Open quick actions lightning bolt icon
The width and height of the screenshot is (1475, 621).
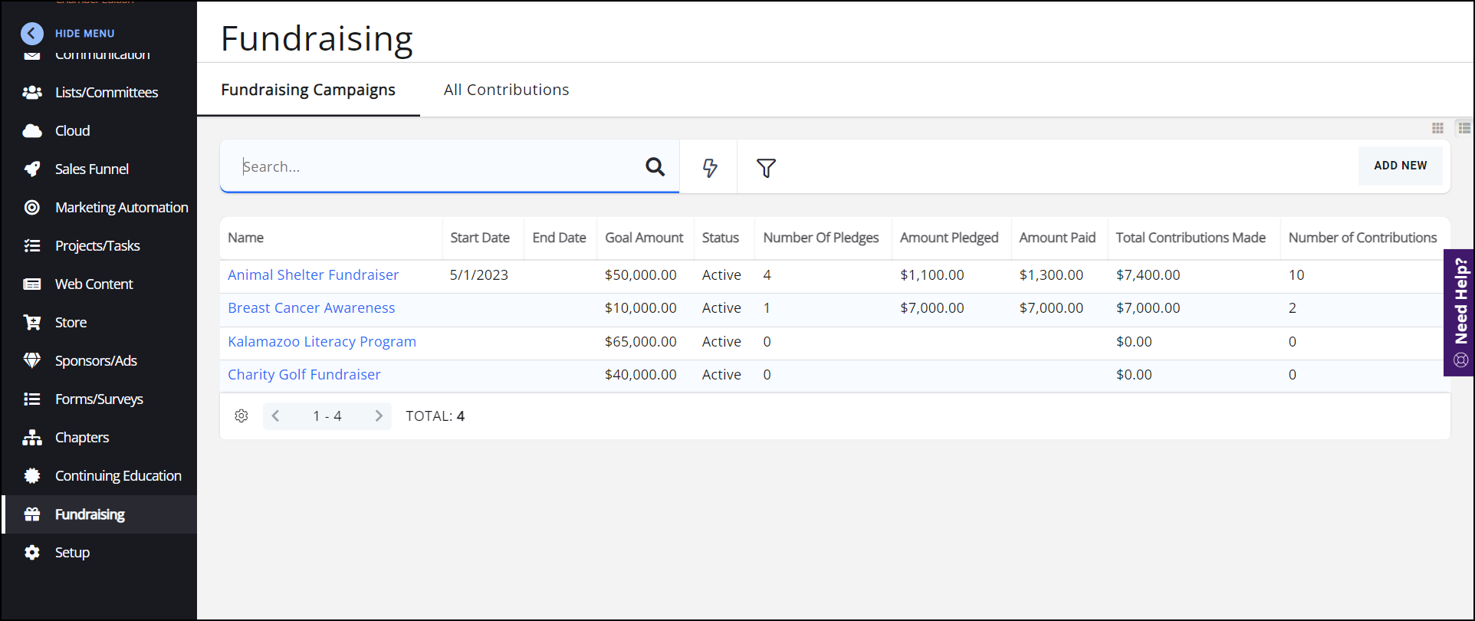point(710,167)
